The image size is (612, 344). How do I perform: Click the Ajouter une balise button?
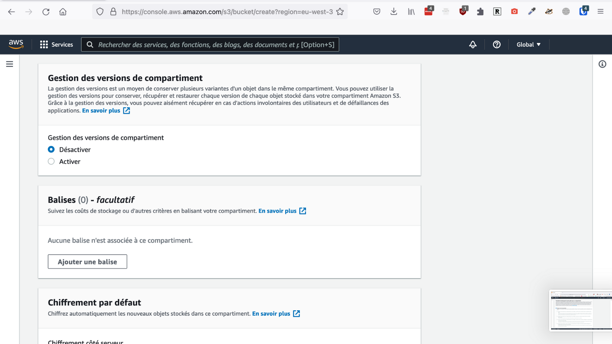coord(87,262)
